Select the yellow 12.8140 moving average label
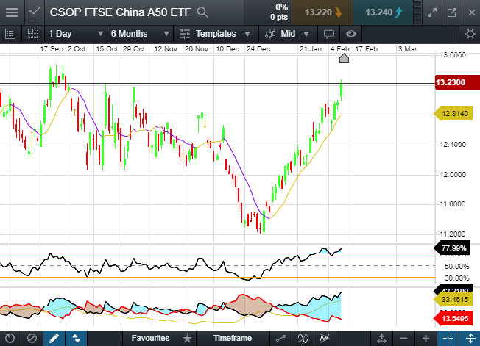 click(x=453, y=114)
